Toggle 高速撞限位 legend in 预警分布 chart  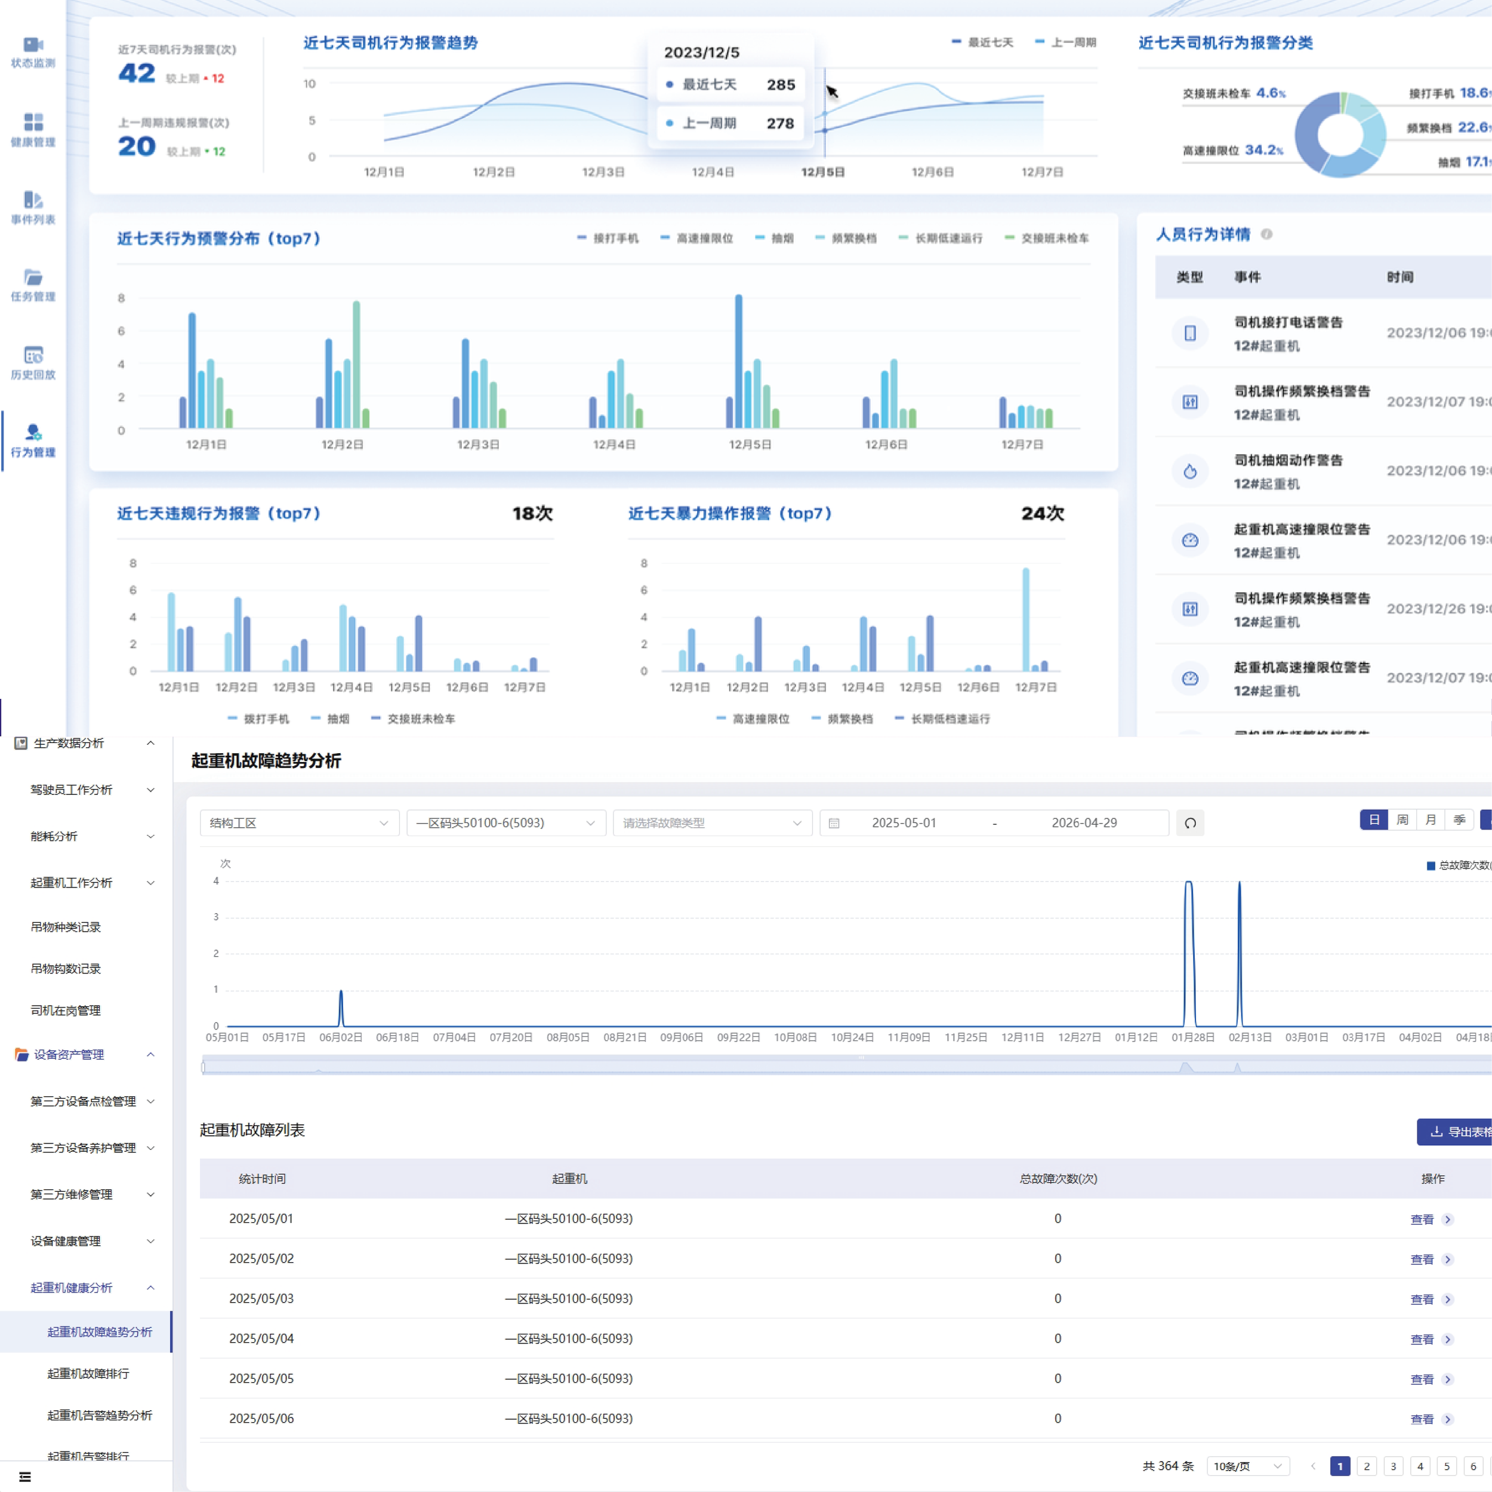point(696,238)
